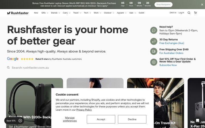This screenshot has width=205, height=128.
Task: Expand the Apparel dropdown menu
Action: 122,13
